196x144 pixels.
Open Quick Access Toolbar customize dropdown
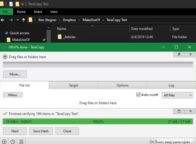pos(23,4)
